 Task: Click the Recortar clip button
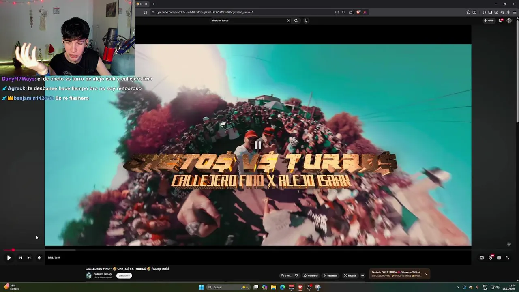coord(350,275)
